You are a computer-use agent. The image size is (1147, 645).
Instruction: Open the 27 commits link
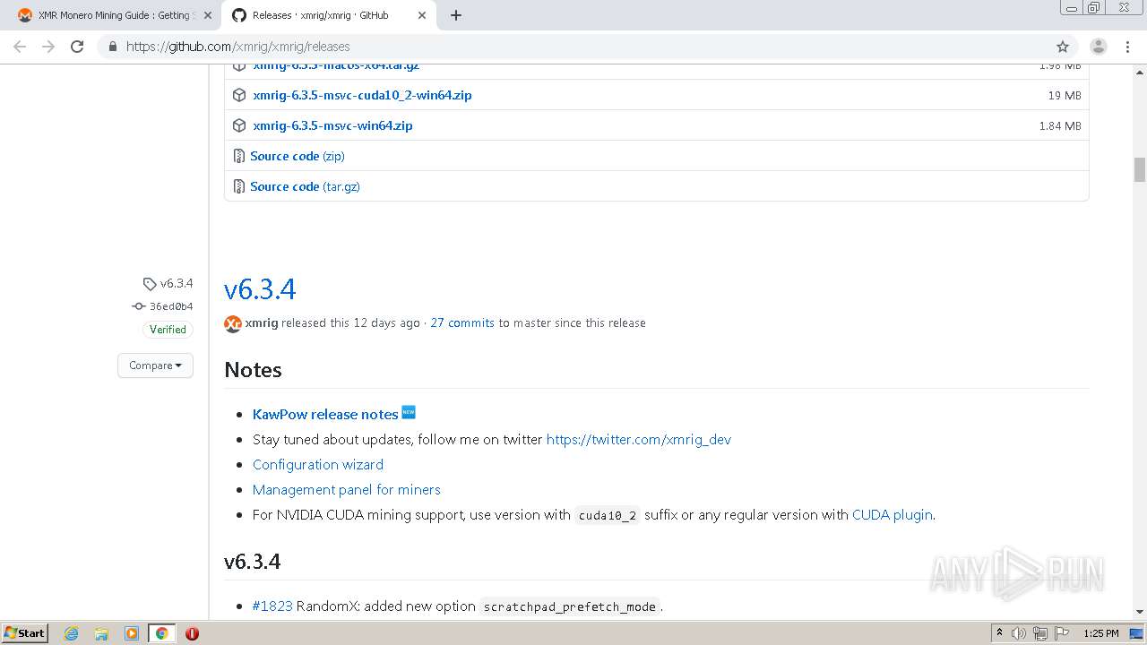point(462,322)
